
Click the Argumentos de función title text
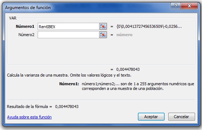point(28,8)
